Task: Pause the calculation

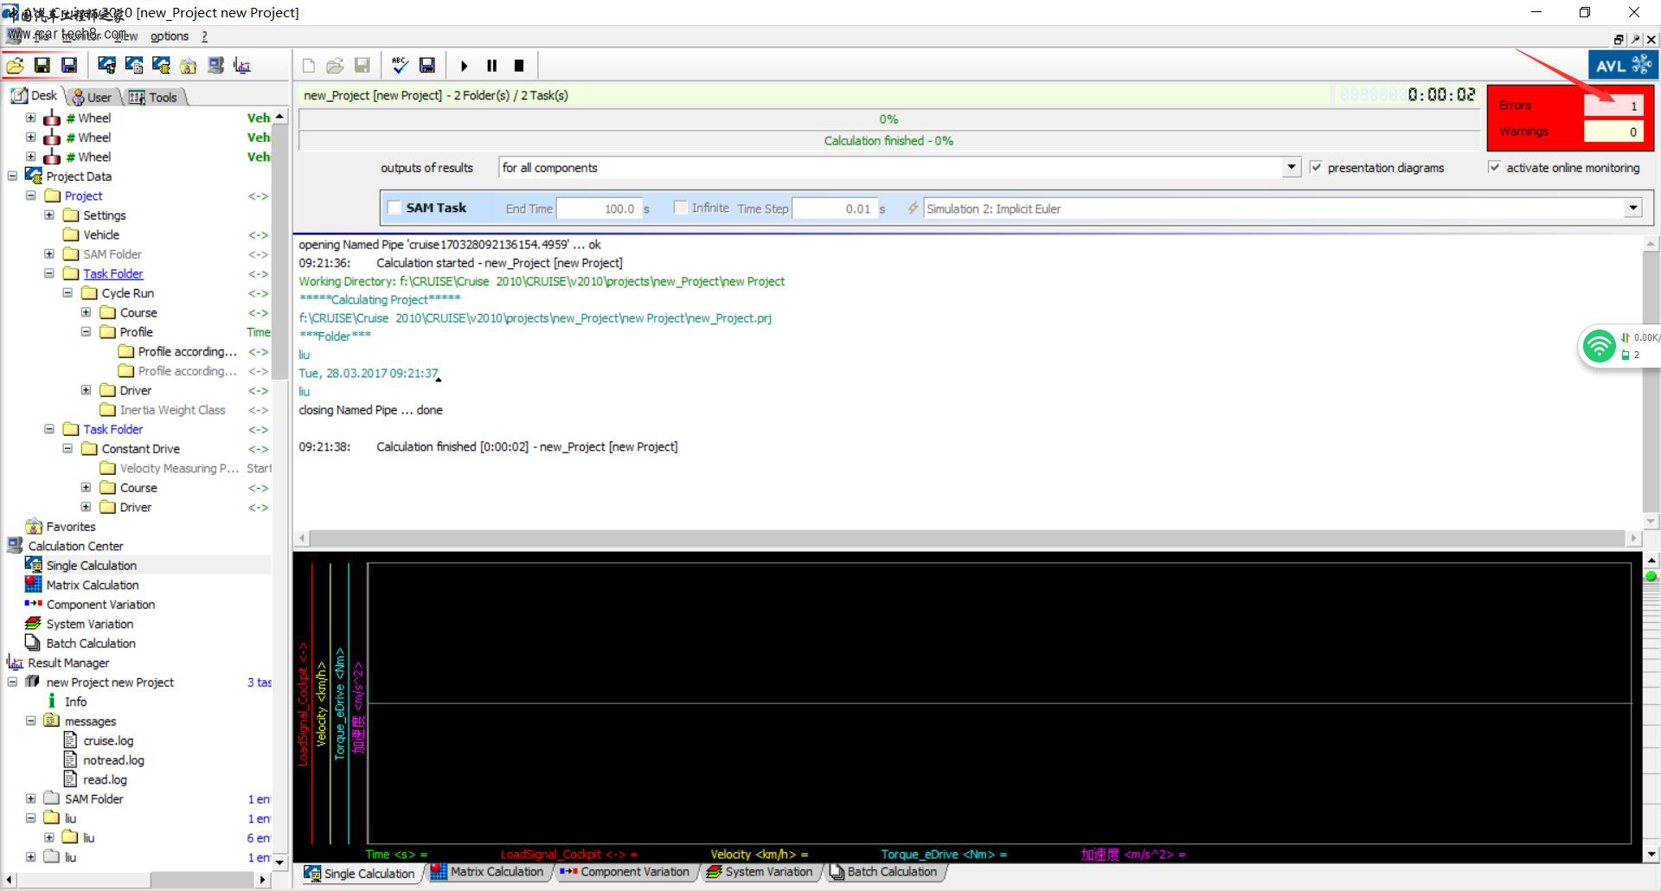Action: [x=492, y=66]
